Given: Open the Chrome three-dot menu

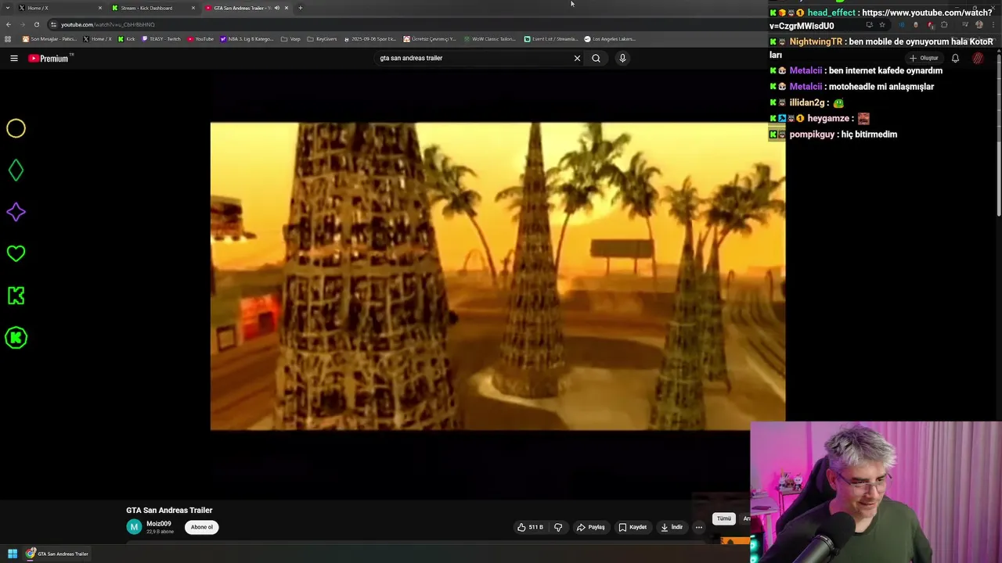Looking at the screenshot, I should [x=993, y=24].
